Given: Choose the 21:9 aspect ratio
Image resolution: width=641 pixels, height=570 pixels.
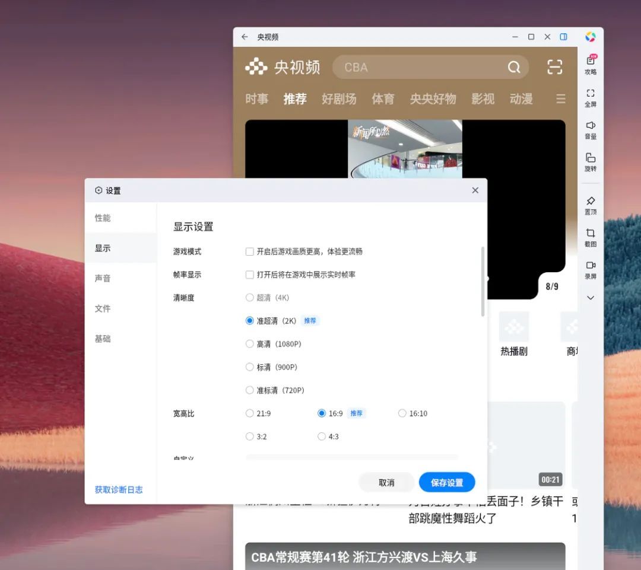Looking at the screenshot, I should 250,413.
